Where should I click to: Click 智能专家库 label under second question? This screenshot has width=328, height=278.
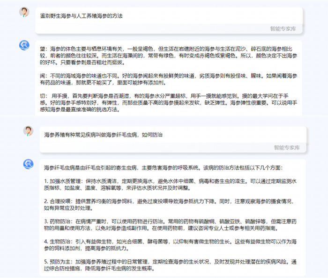tap(287, 148)
